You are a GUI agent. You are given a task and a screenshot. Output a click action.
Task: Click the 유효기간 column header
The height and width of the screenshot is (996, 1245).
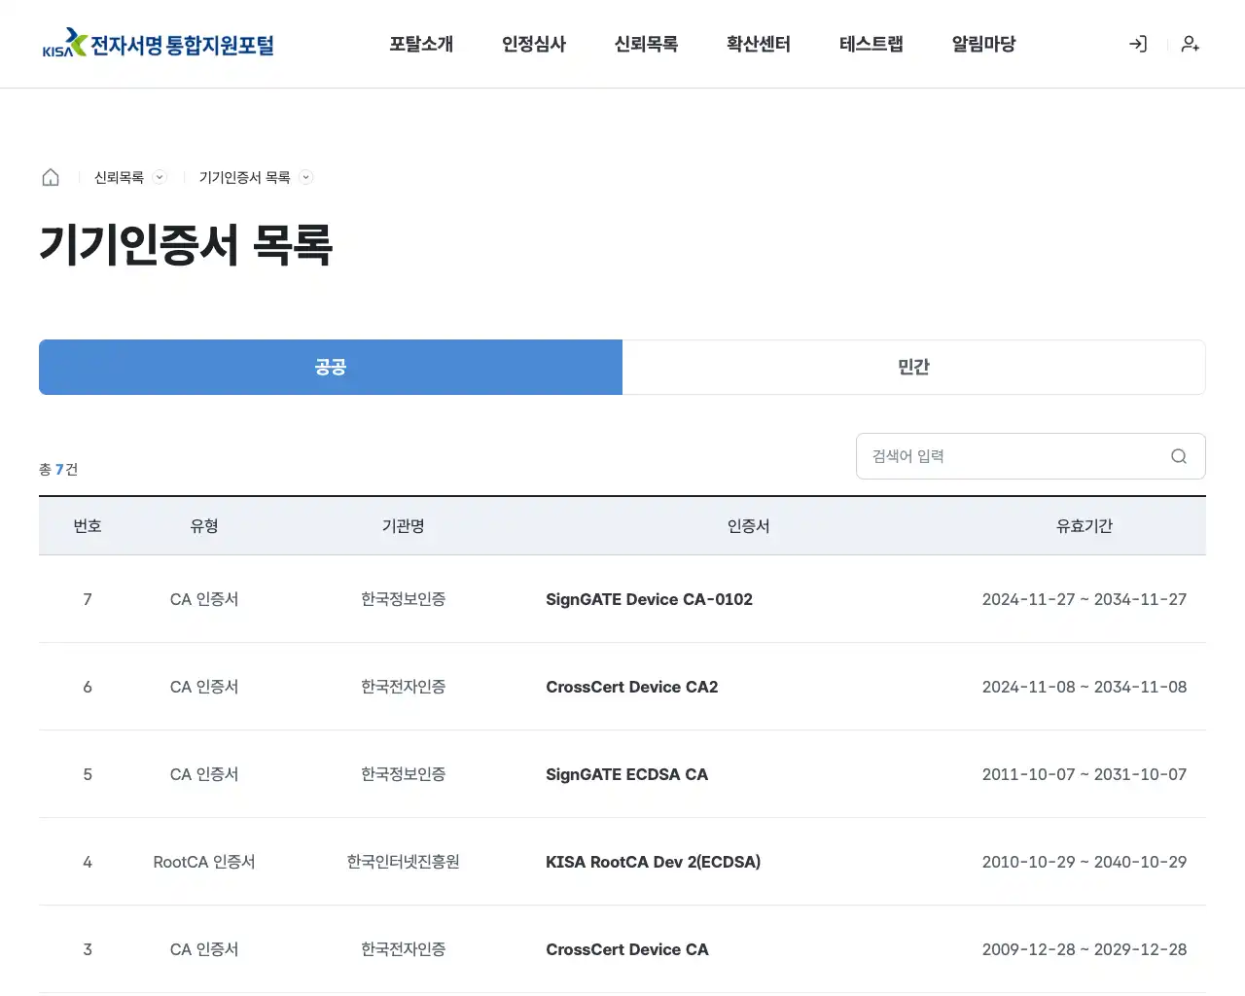point(1085,526)
